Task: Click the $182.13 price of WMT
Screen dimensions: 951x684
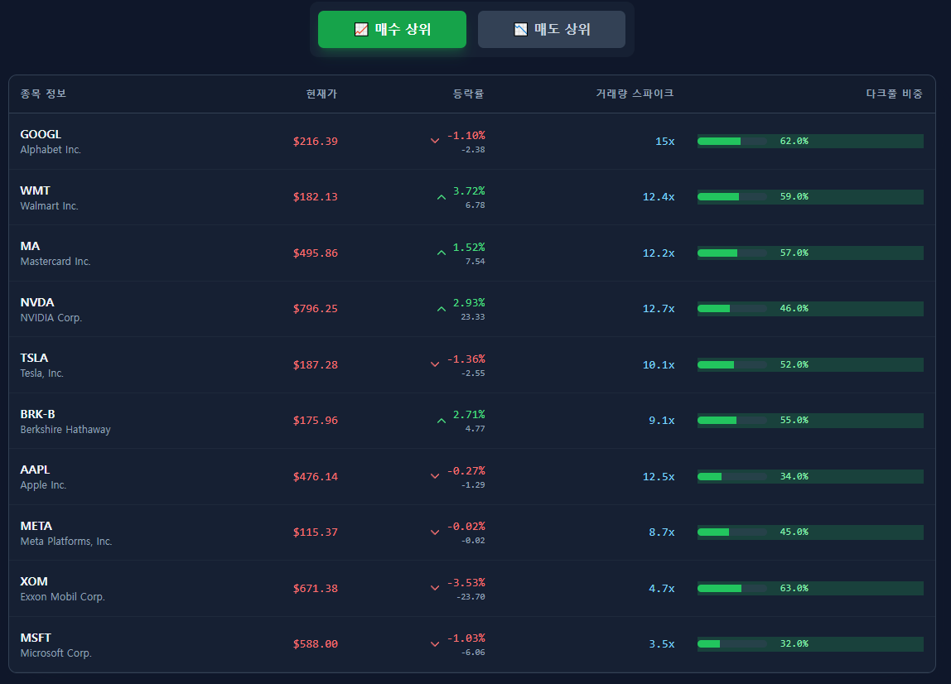Action: tap(316, 197)
